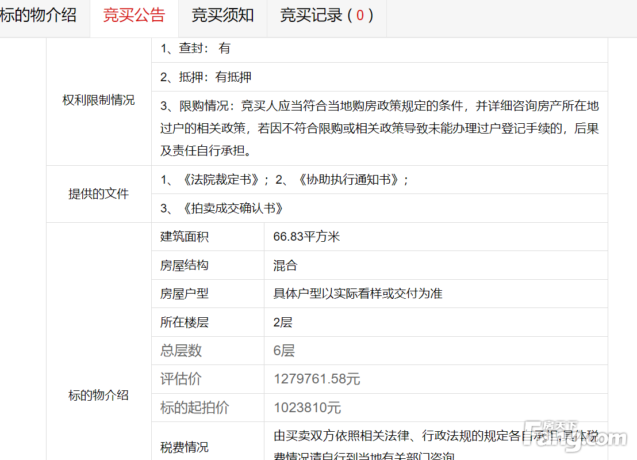
Task: Click the 房屋结构 label cell
Action: click(184, 265)
